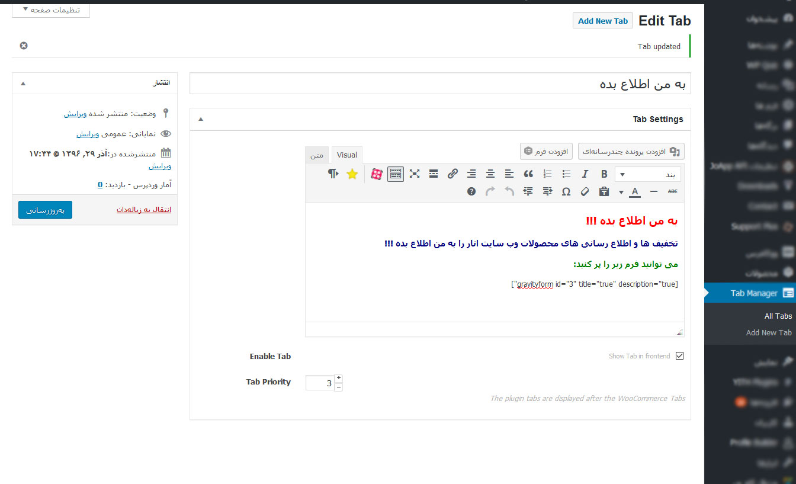796x484 pixels.
Task: Open keyboard shortcuts help icon
Action: [x=471, y=191]
